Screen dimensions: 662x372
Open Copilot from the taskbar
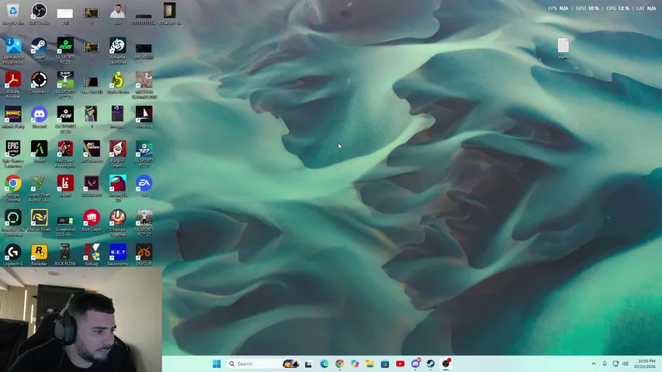pos(355,364)
